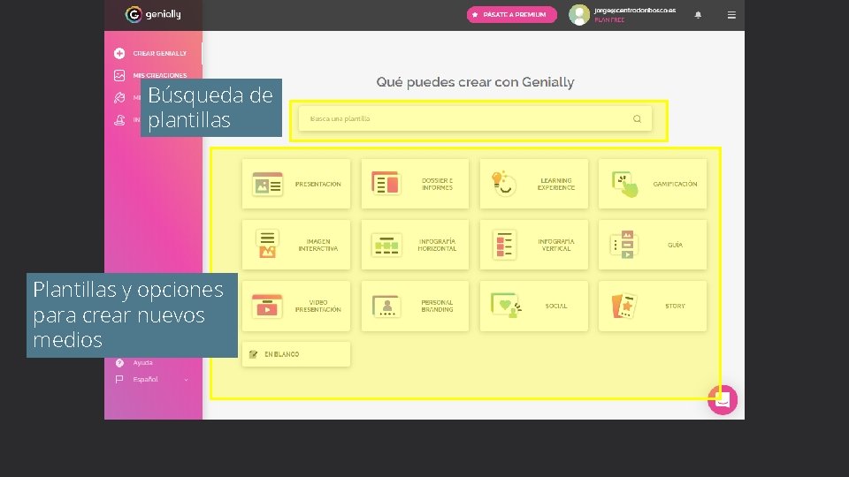Screen dimensions: 849x477
Task: Click the Personal Branding portrait icon
Action: [x=386, y=307]
